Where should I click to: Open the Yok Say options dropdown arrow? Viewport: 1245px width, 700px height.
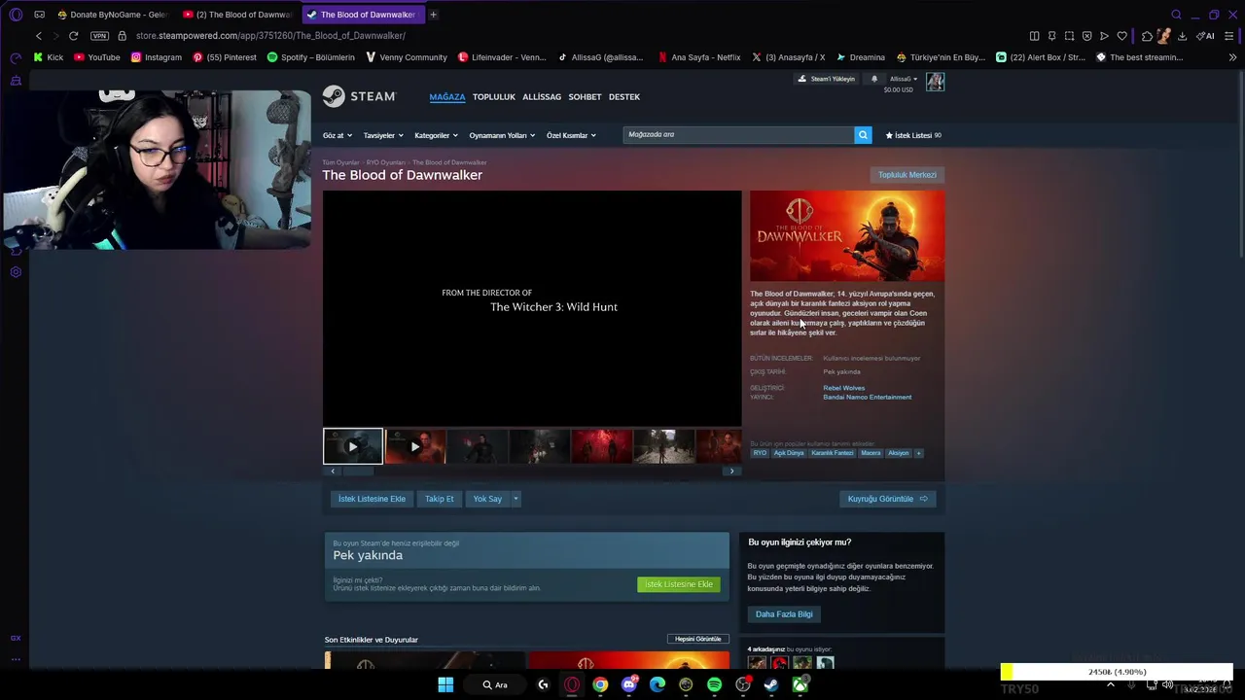click(x=516, y=499)
